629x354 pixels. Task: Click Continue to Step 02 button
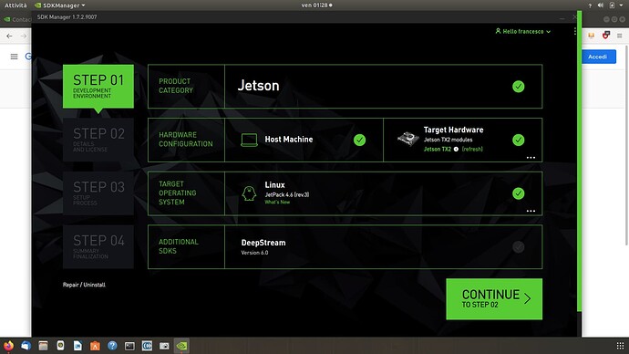pos(494,299)
